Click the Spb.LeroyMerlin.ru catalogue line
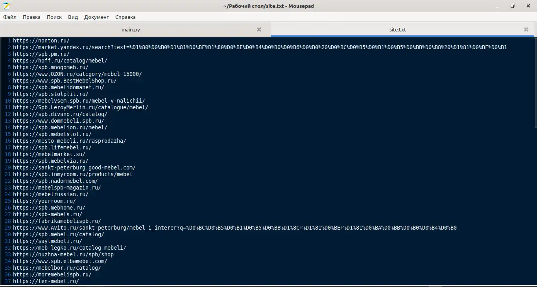The width and height of the screenshot is (537, 287). pyautogui.click(x=81, y=107)
